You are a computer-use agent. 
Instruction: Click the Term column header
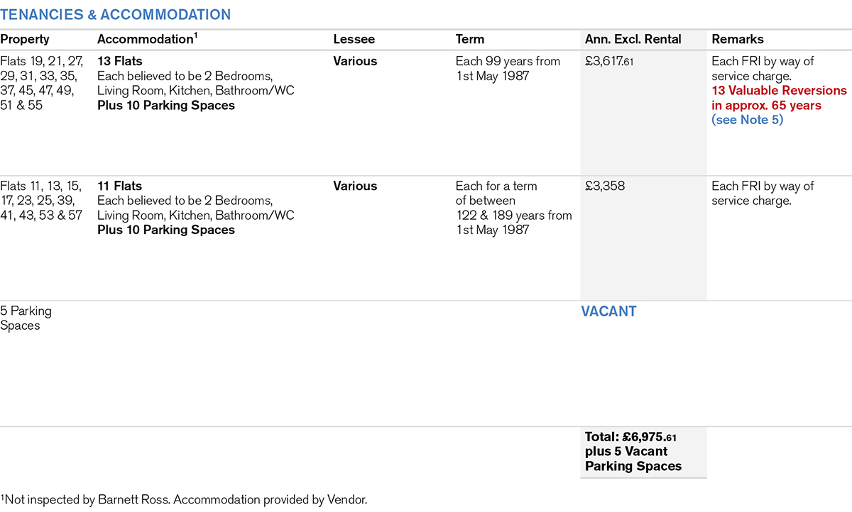pyautogui.click(x=470, y=40)
